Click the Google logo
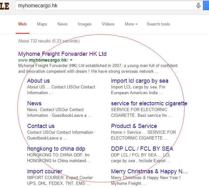Viewport: 209px width, 188px height. pyautogui.click(x=4, y=6)
